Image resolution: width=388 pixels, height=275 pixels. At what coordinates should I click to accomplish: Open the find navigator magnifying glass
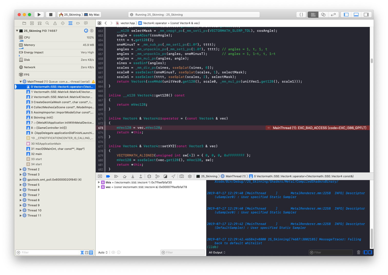(47, 23)
